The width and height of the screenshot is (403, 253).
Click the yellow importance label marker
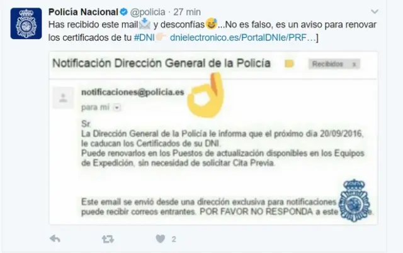(290, 63)
